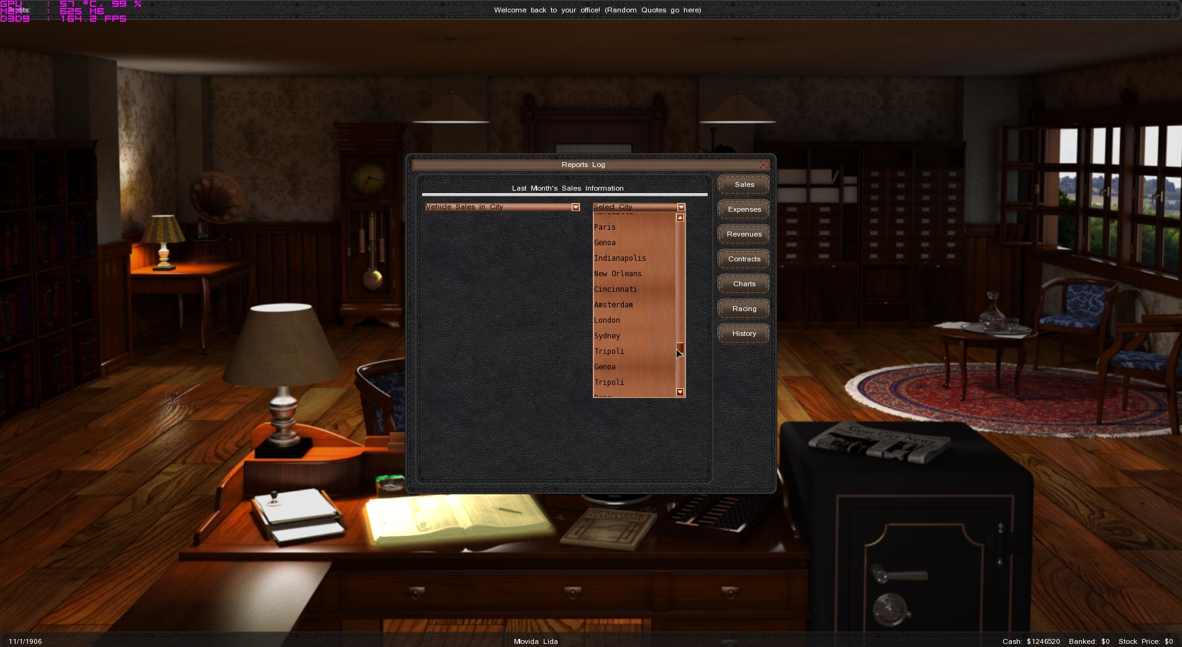Screen dimensions: 1182x647
Task: Open the Racing report
Action: point(744,309)
